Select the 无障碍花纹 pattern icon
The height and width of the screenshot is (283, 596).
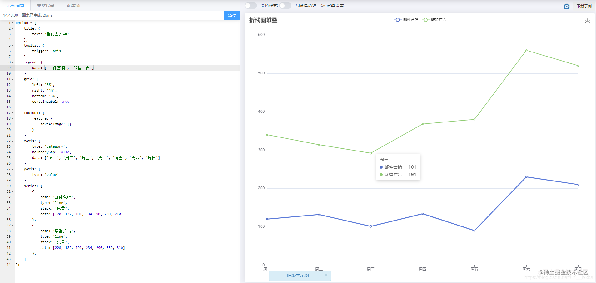(306, 5)
